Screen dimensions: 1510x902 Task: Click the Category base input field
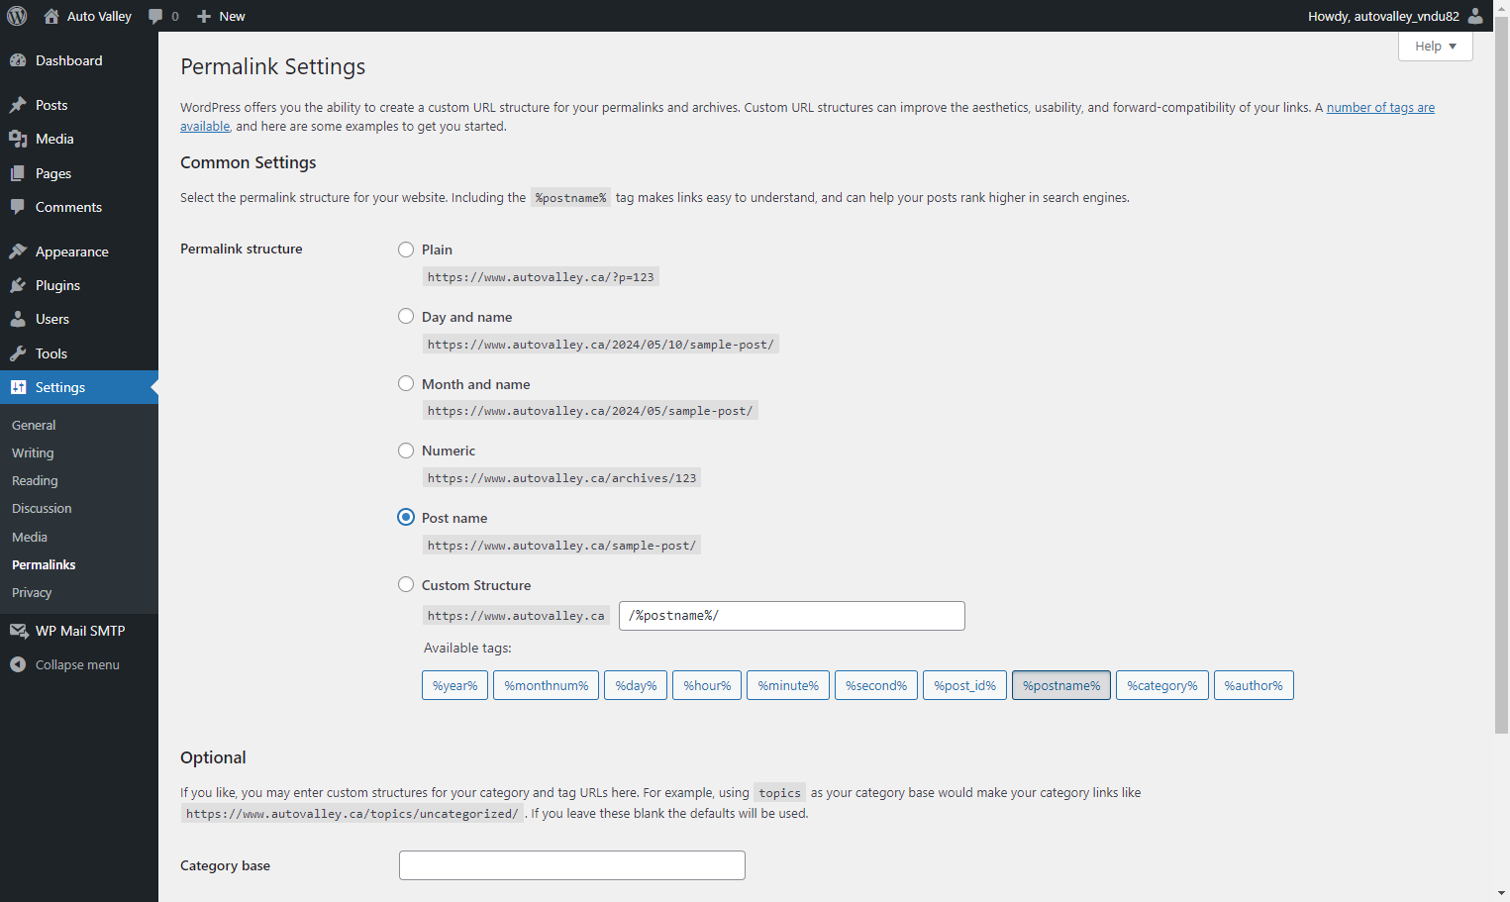tap(572, 865)
